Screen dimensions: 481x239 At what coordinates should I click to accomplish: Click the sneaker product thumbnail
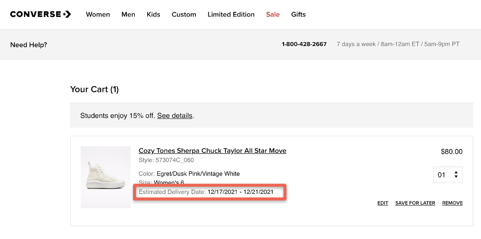(x=105, y=177)
